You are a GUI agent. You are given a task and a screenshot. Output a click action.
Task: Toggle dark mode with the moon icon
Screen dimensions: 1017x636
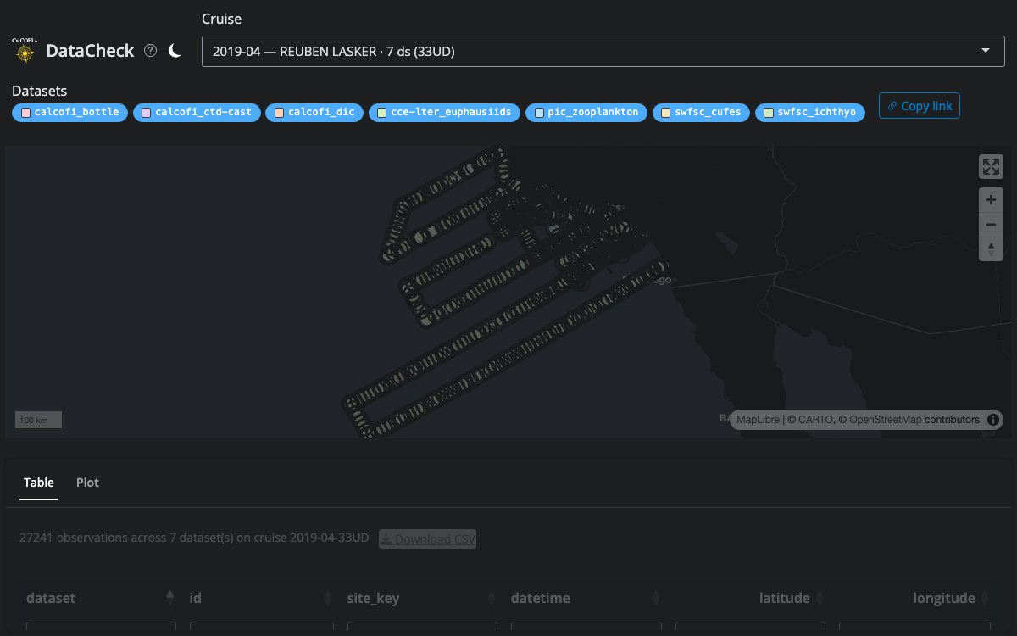tap(175, 51)
